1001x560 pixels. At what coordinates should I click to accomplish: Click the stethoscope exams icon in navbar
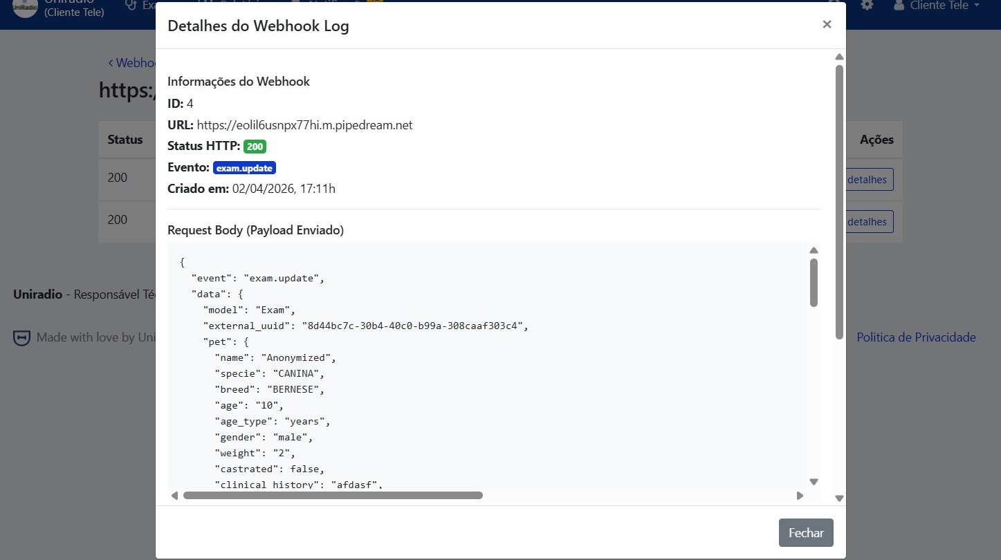(x=131, y=6)
